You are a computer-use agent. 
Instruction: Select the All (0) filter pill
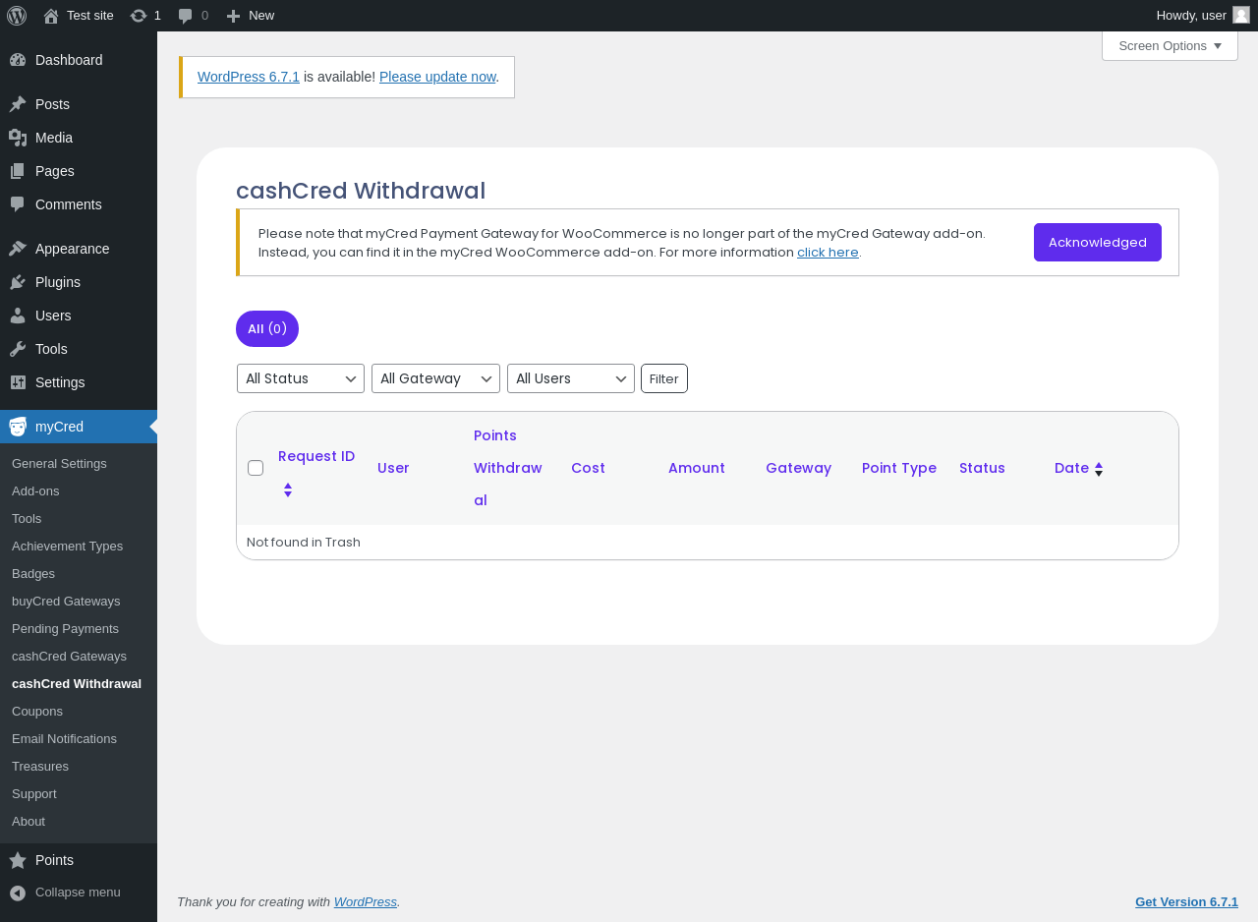point(267,329)
